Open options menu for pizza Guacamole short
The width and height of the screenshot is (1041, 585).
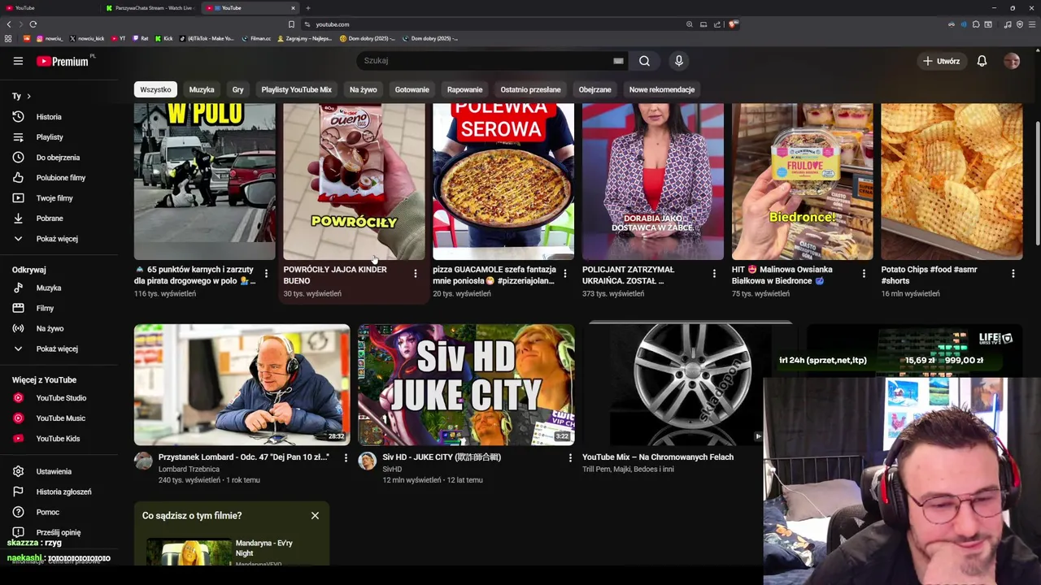click(x=565, y=274)
